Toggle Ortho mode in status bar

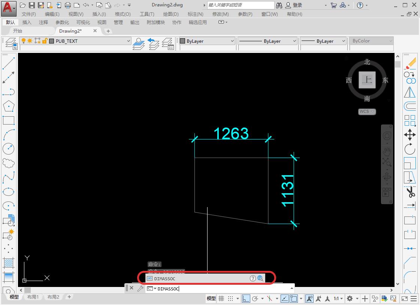coord(246,299)
